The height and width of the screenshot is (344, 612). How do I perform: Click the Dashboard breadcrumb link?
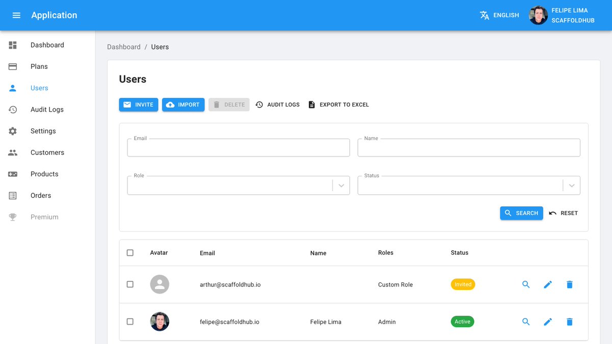[124, 47]
